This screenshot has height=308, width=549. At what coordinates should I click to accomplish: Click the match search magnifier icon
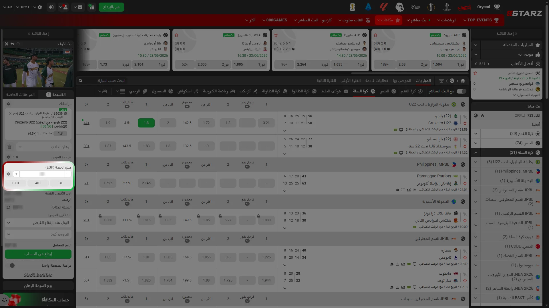(81, 81)
